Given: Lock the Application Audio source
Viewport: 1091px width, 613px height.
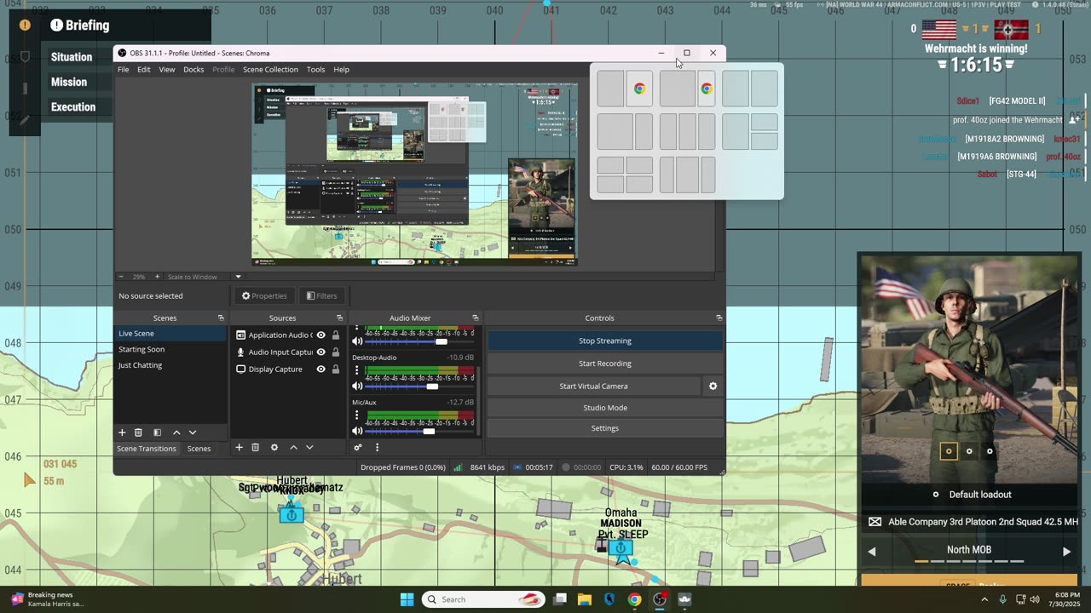Looking at the screenshot, I should (335, 335).
